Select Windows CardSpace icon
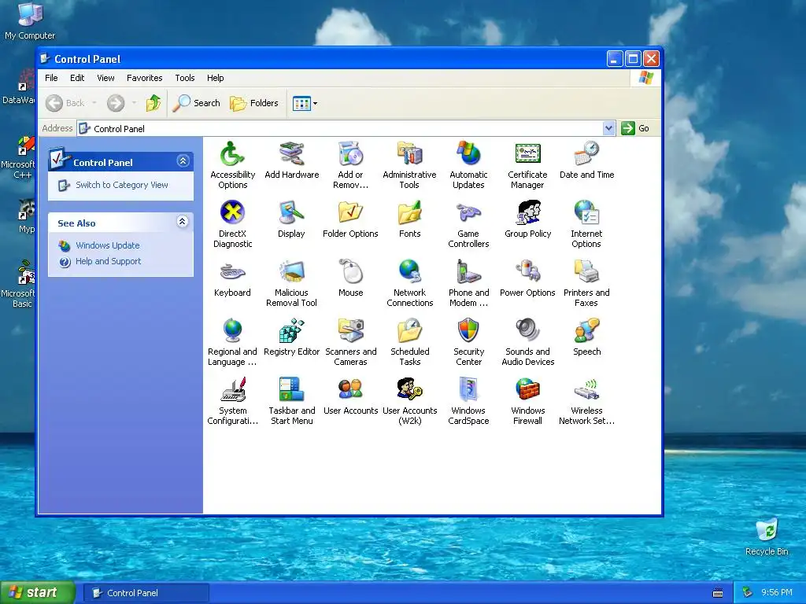806x604 pixels. (x=468, y=390)
